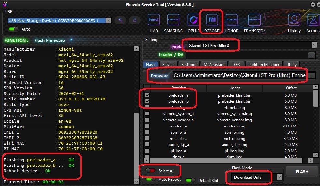Click the partition list vertical scrollbar thumb
Screen dimensions: 320x186
(316, 99)
